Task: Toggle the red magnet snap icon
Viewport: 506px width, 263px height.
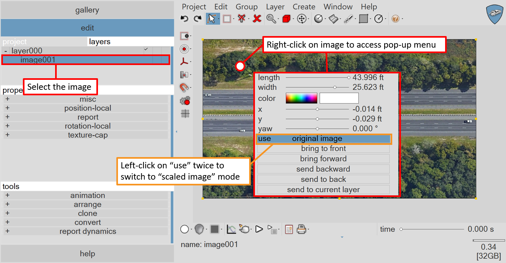Action: tap(184, 87)
